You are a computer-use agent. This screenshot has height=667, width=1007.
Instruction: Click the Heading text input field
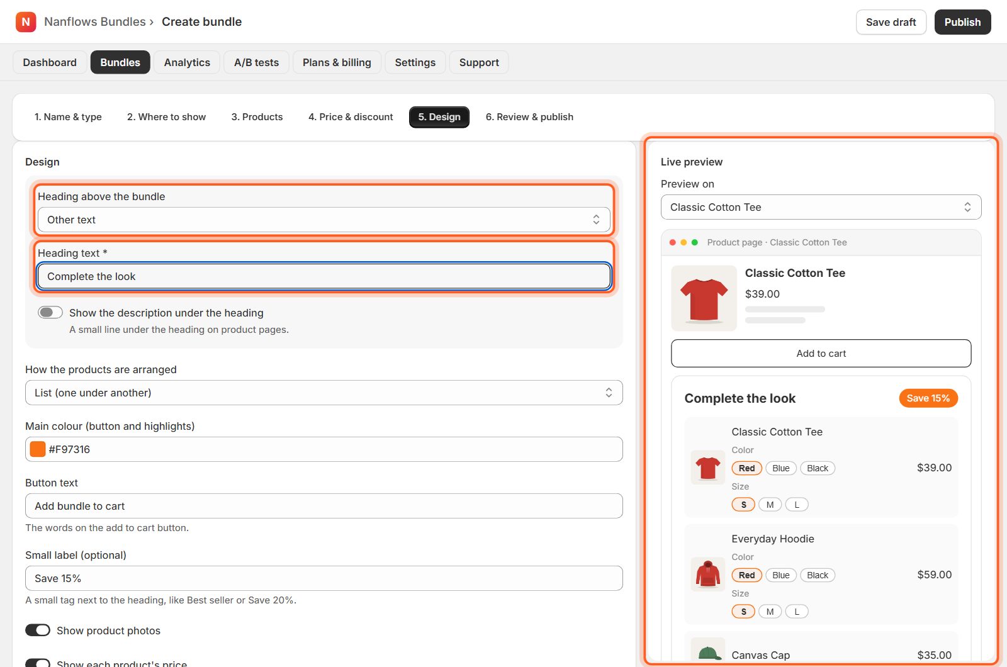click(x=324, y=276)
